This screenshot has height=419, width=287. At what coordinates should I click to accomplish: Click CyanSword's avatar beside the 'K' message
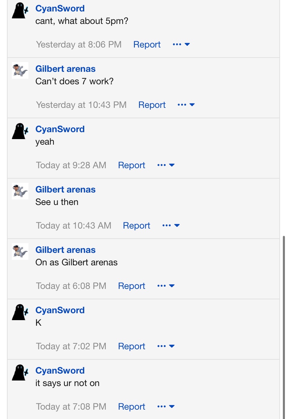pyautogui.click(x=20, y=313)
